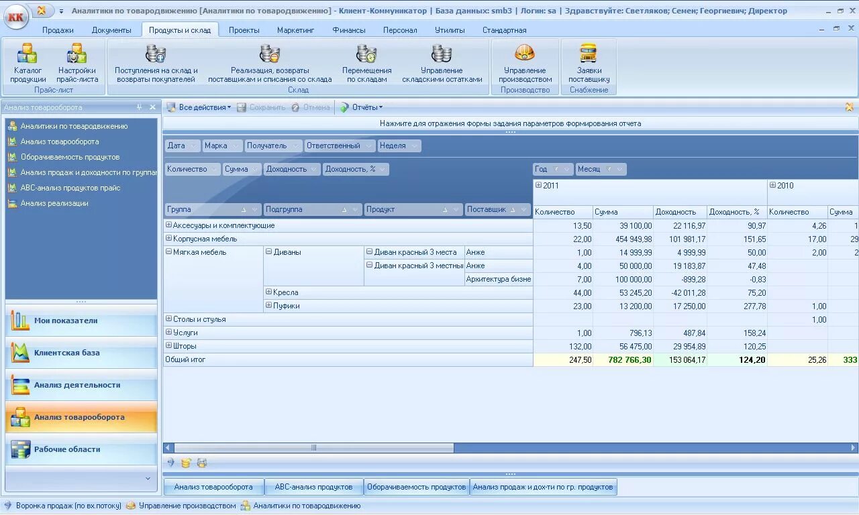Viewport: 859px width, 515px height.
Task: Click the icon beside Клиентская база
Action: (x=19, y=353)
